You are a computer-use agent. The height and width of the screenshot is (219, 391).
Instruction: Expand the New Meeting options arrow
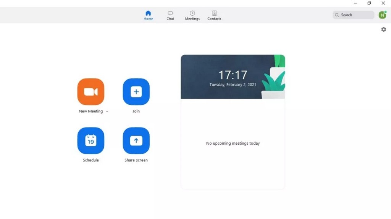107,112
